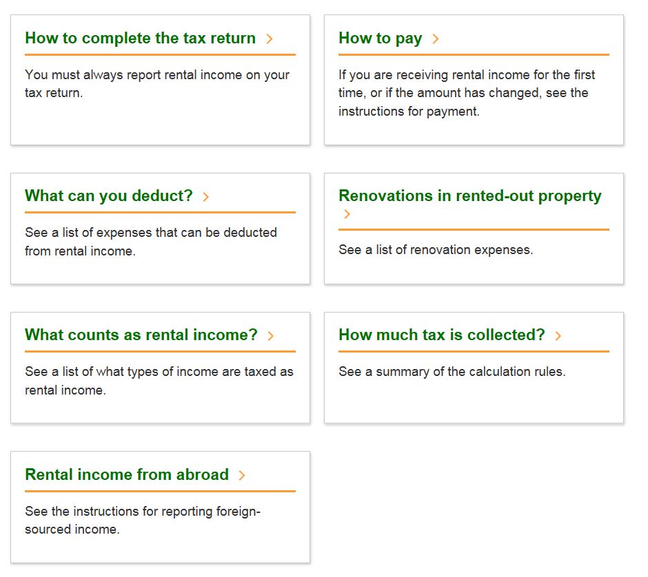Image resolution: width=648 pixels, height=577 pixels.
Task: Open the 'How much tax is collected?' link
Action: click(441, 335)
